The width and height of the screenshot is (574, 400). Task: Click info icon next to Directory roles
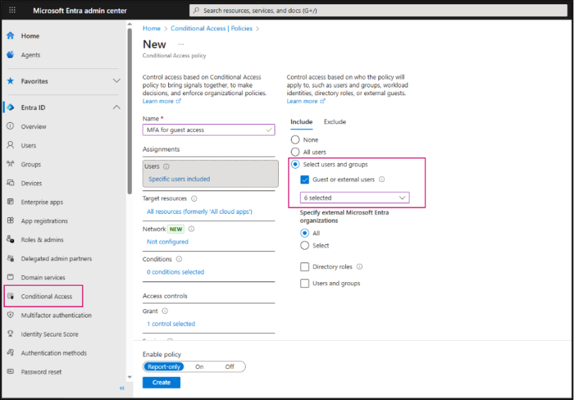[x=359, y=267]
